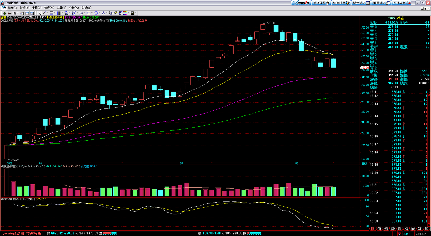Image resolution: width=431 pixels, height=236 pixels.
Task: Click the Yeswin logo button
Action: tap(301, 3)
